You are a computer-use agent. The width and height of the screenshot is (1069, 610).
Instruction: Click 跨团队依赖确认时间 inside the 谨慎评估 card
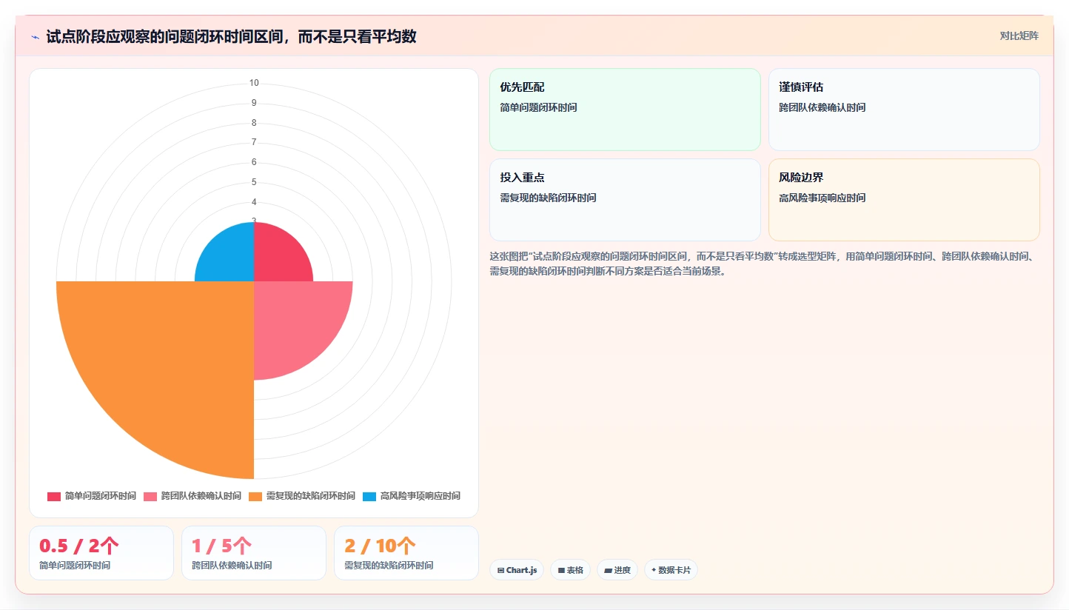click(x=822, y=107)
